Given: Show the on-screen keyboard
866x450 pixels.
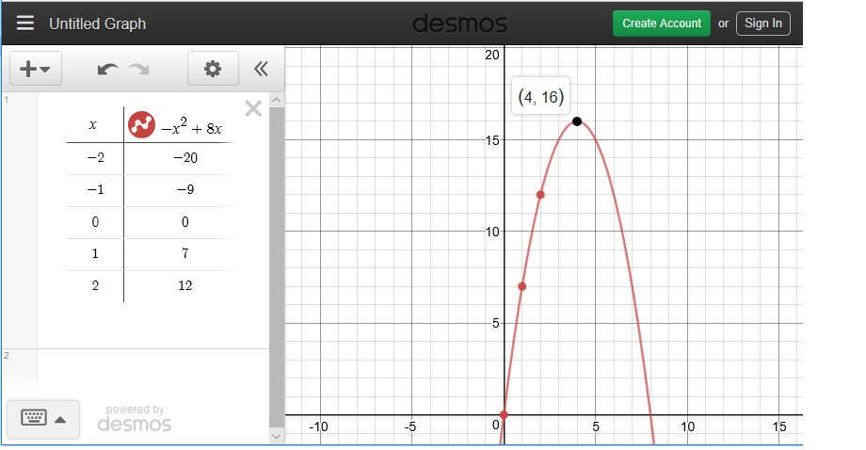Looking at the screenshot, I should pos(34,418).
